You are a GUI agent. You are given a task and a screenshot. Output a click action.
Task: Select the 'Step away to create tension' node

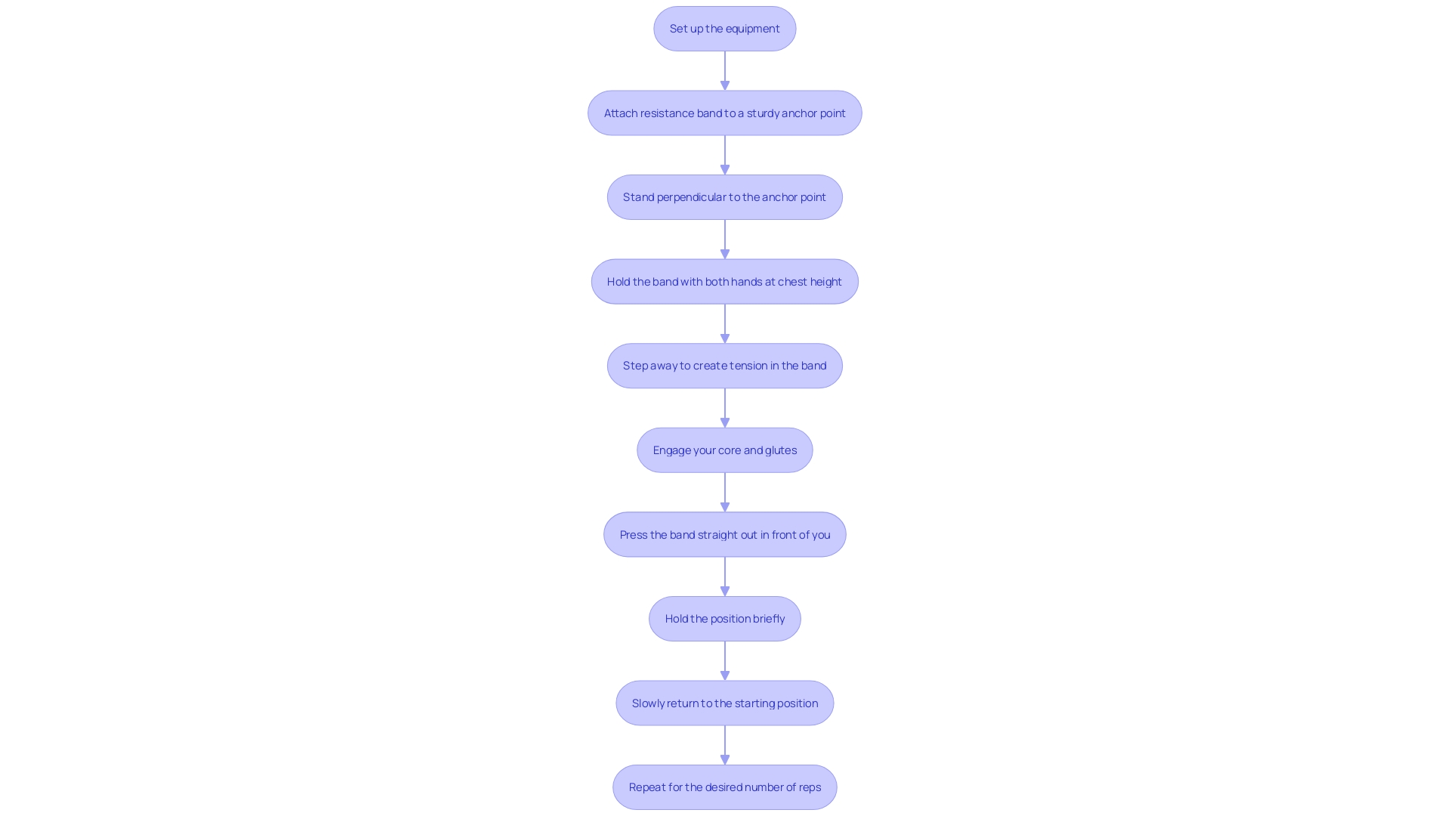tap(725, 366)
